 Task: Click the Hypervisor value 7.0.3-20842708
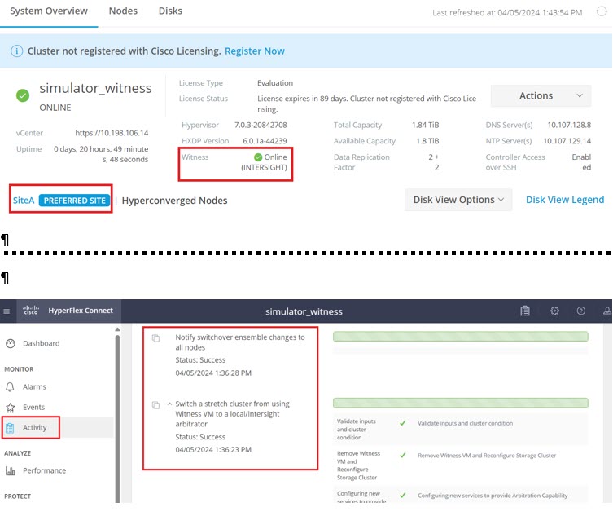point(261,125)
